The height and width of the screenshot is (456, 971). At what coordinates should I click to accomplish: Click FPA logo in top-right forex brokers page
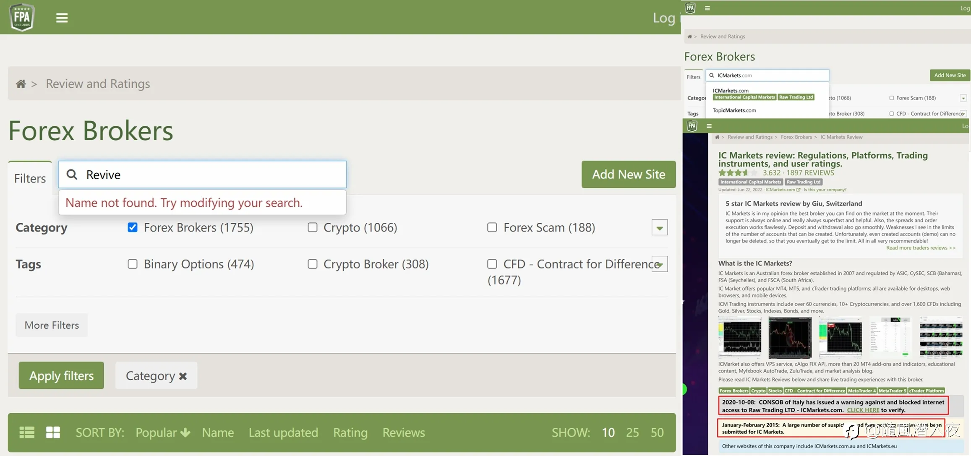point(690,8)
